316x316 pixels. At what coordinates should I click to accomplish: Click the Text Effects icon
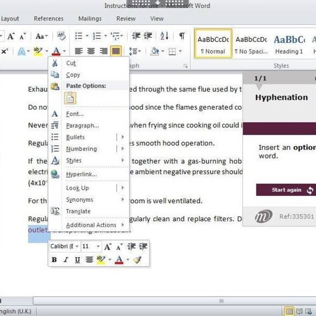(x=22, y=52)
